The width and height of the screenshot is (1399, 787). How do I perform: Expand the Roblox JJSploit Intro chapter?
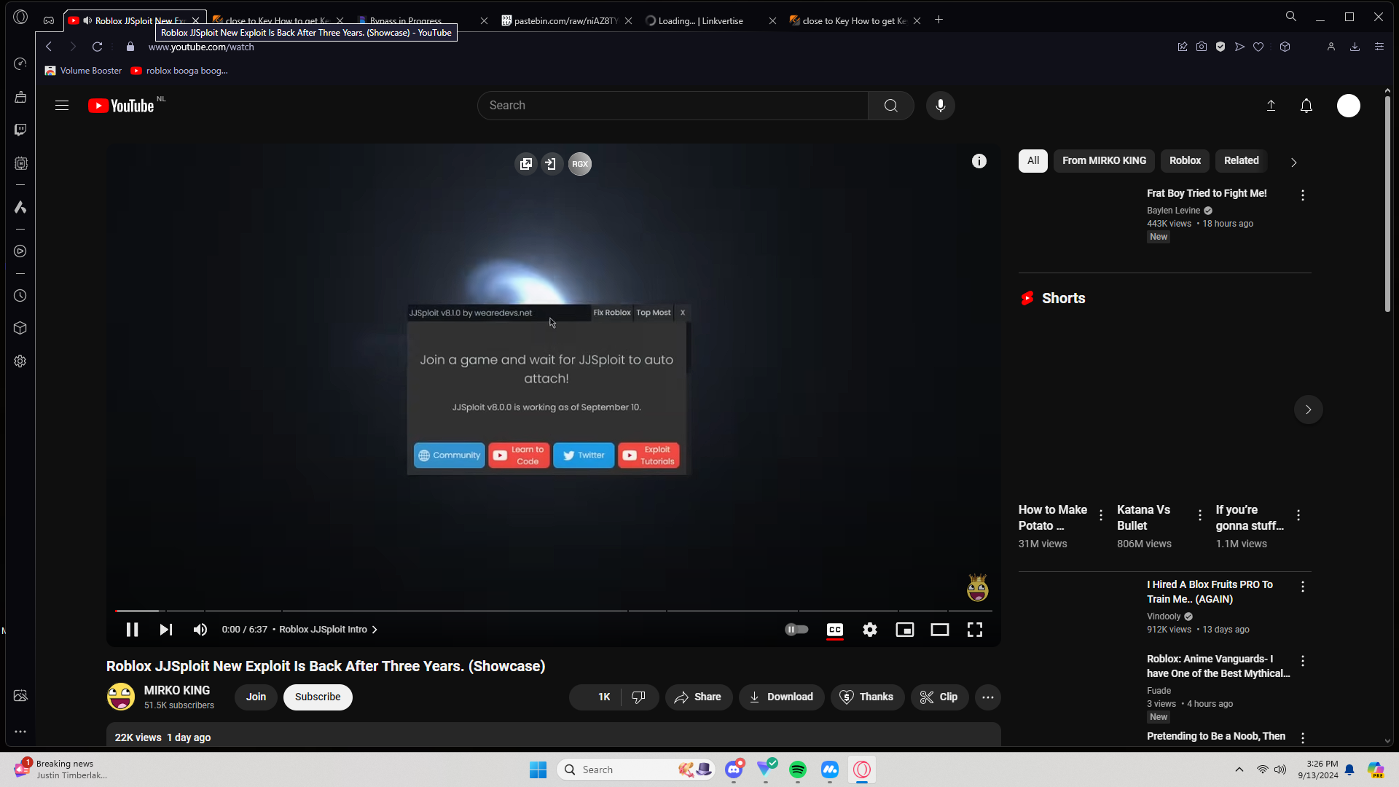(x=328, y=630)
